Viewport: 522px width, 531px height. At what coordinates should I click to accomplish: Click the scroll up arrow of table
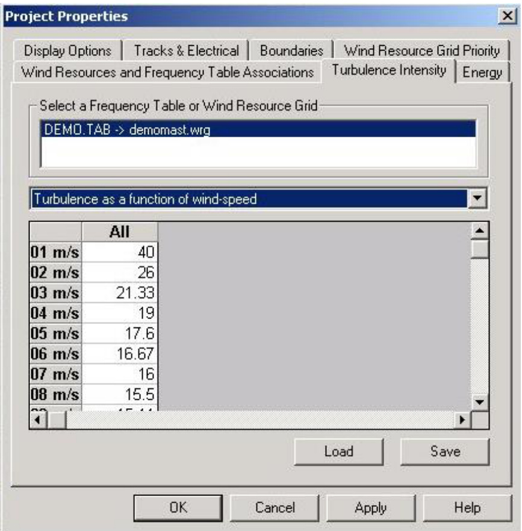[x=480, y=230]
